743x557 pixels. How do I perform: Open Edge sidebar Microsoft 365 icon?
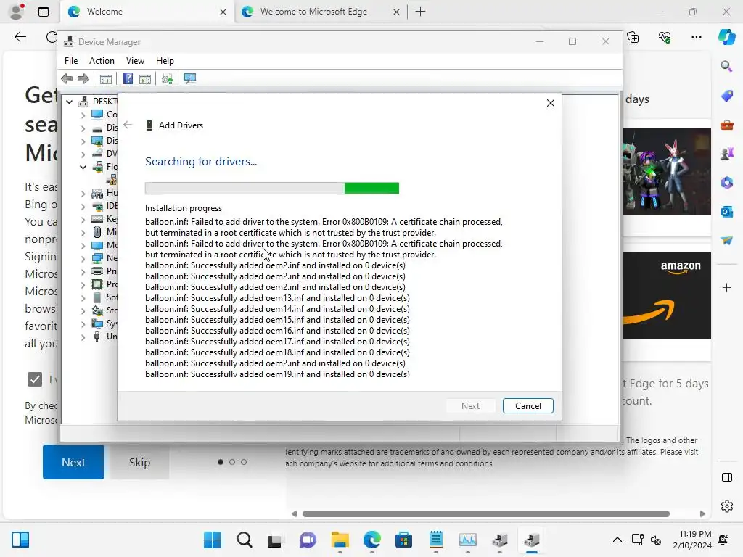[726, 183]
